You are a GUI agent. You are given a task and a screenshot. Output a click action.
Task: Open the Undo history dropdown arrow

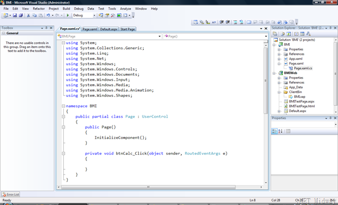[x=53, y=15]
